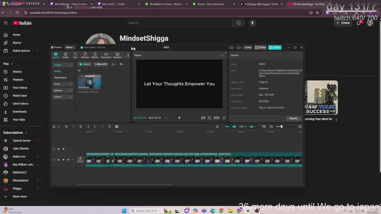The image size is (381, 214).
Task: Open the Audio tab in CapCut
Action: tap(65, 55)
